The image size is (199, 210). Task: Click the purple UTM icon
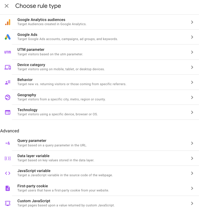(8, 52)
